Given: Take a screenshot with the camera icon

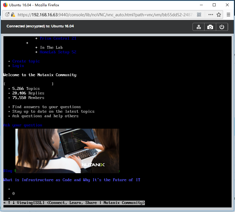Looking at the screenshot, I should 210,27.
